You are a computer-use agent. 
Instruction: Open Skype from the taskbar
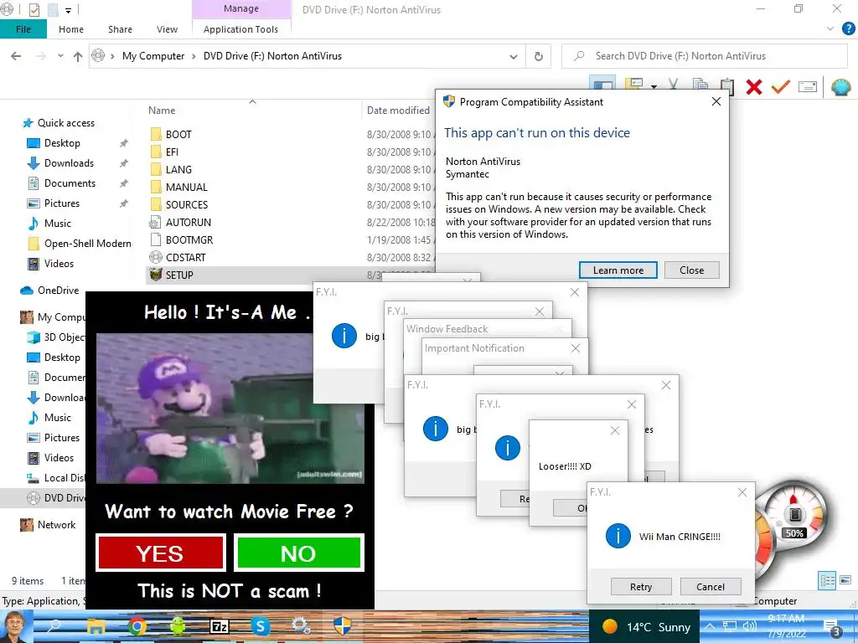(261, 626)
